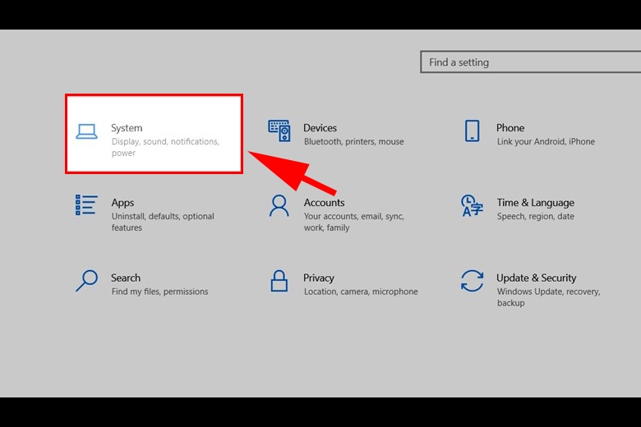Click the Phone title text
Screen dimensions: 641x427
(x=510, y=128)
